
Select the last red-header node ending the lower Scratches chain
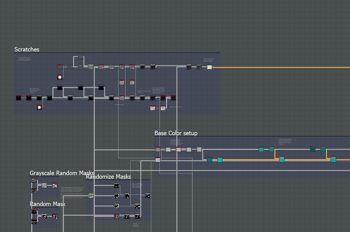coord(173,98)
